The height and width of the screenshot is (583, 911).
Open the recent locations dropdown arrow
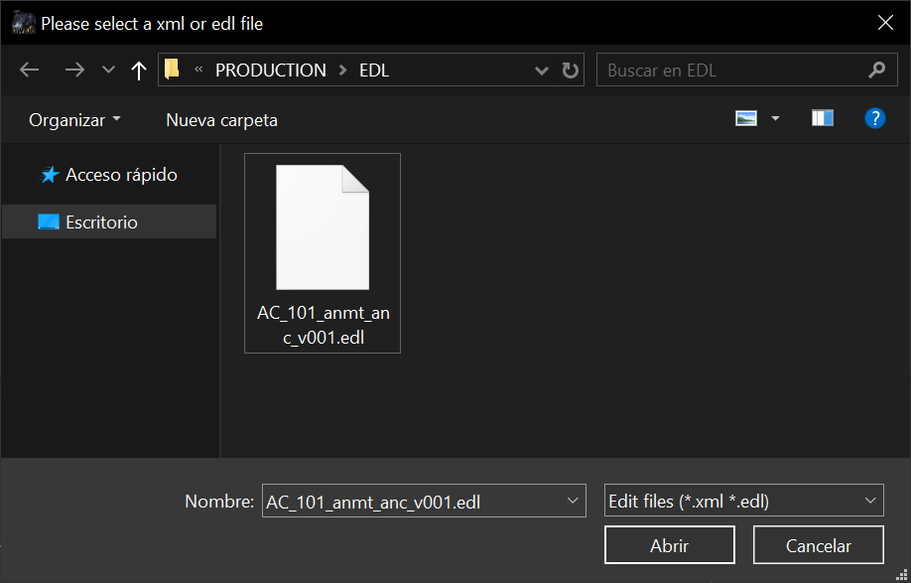point(108,71)
